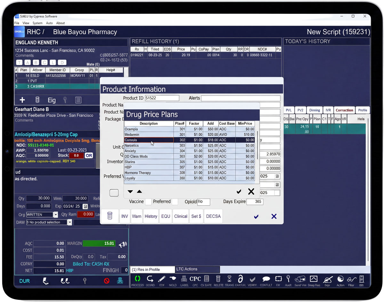Click the Product ID input field
This screenshot has height=302, width=384.
click(162, 98)
